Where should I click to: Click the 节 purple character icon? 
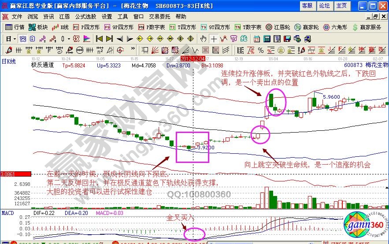pyautogui.click(x=233, y=39)
